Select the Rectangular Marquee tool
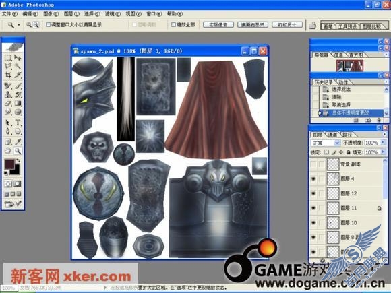Screen dimensions: 391x293 pos(8,58)
